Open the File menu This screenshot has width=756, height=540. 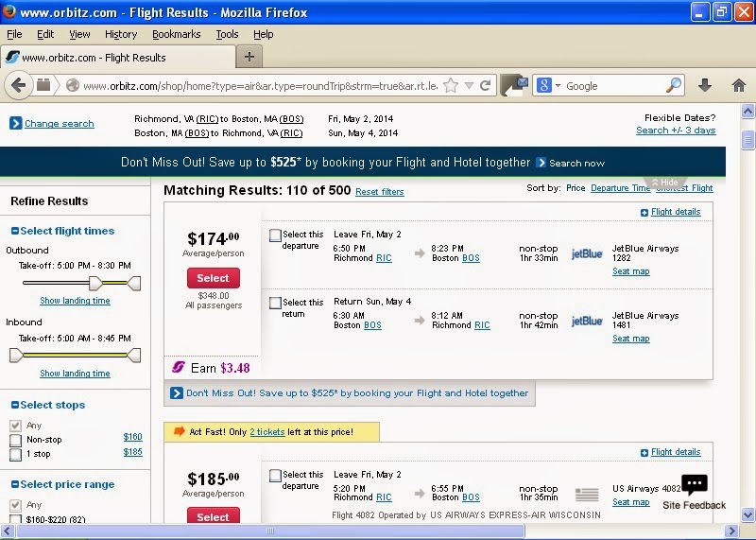point(14,34)
